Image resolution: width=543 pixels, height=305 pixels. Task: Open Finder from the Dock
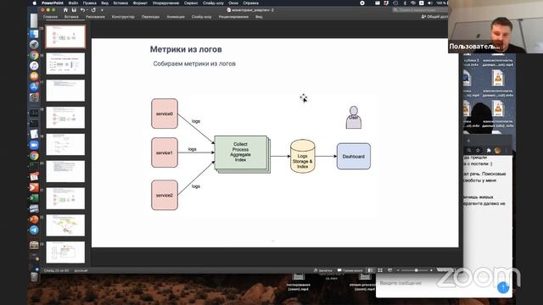34,34
